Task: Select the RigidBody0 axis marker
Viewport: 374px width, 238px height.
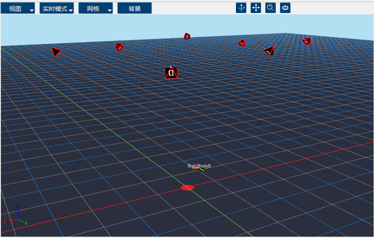Action: (200, 170)
